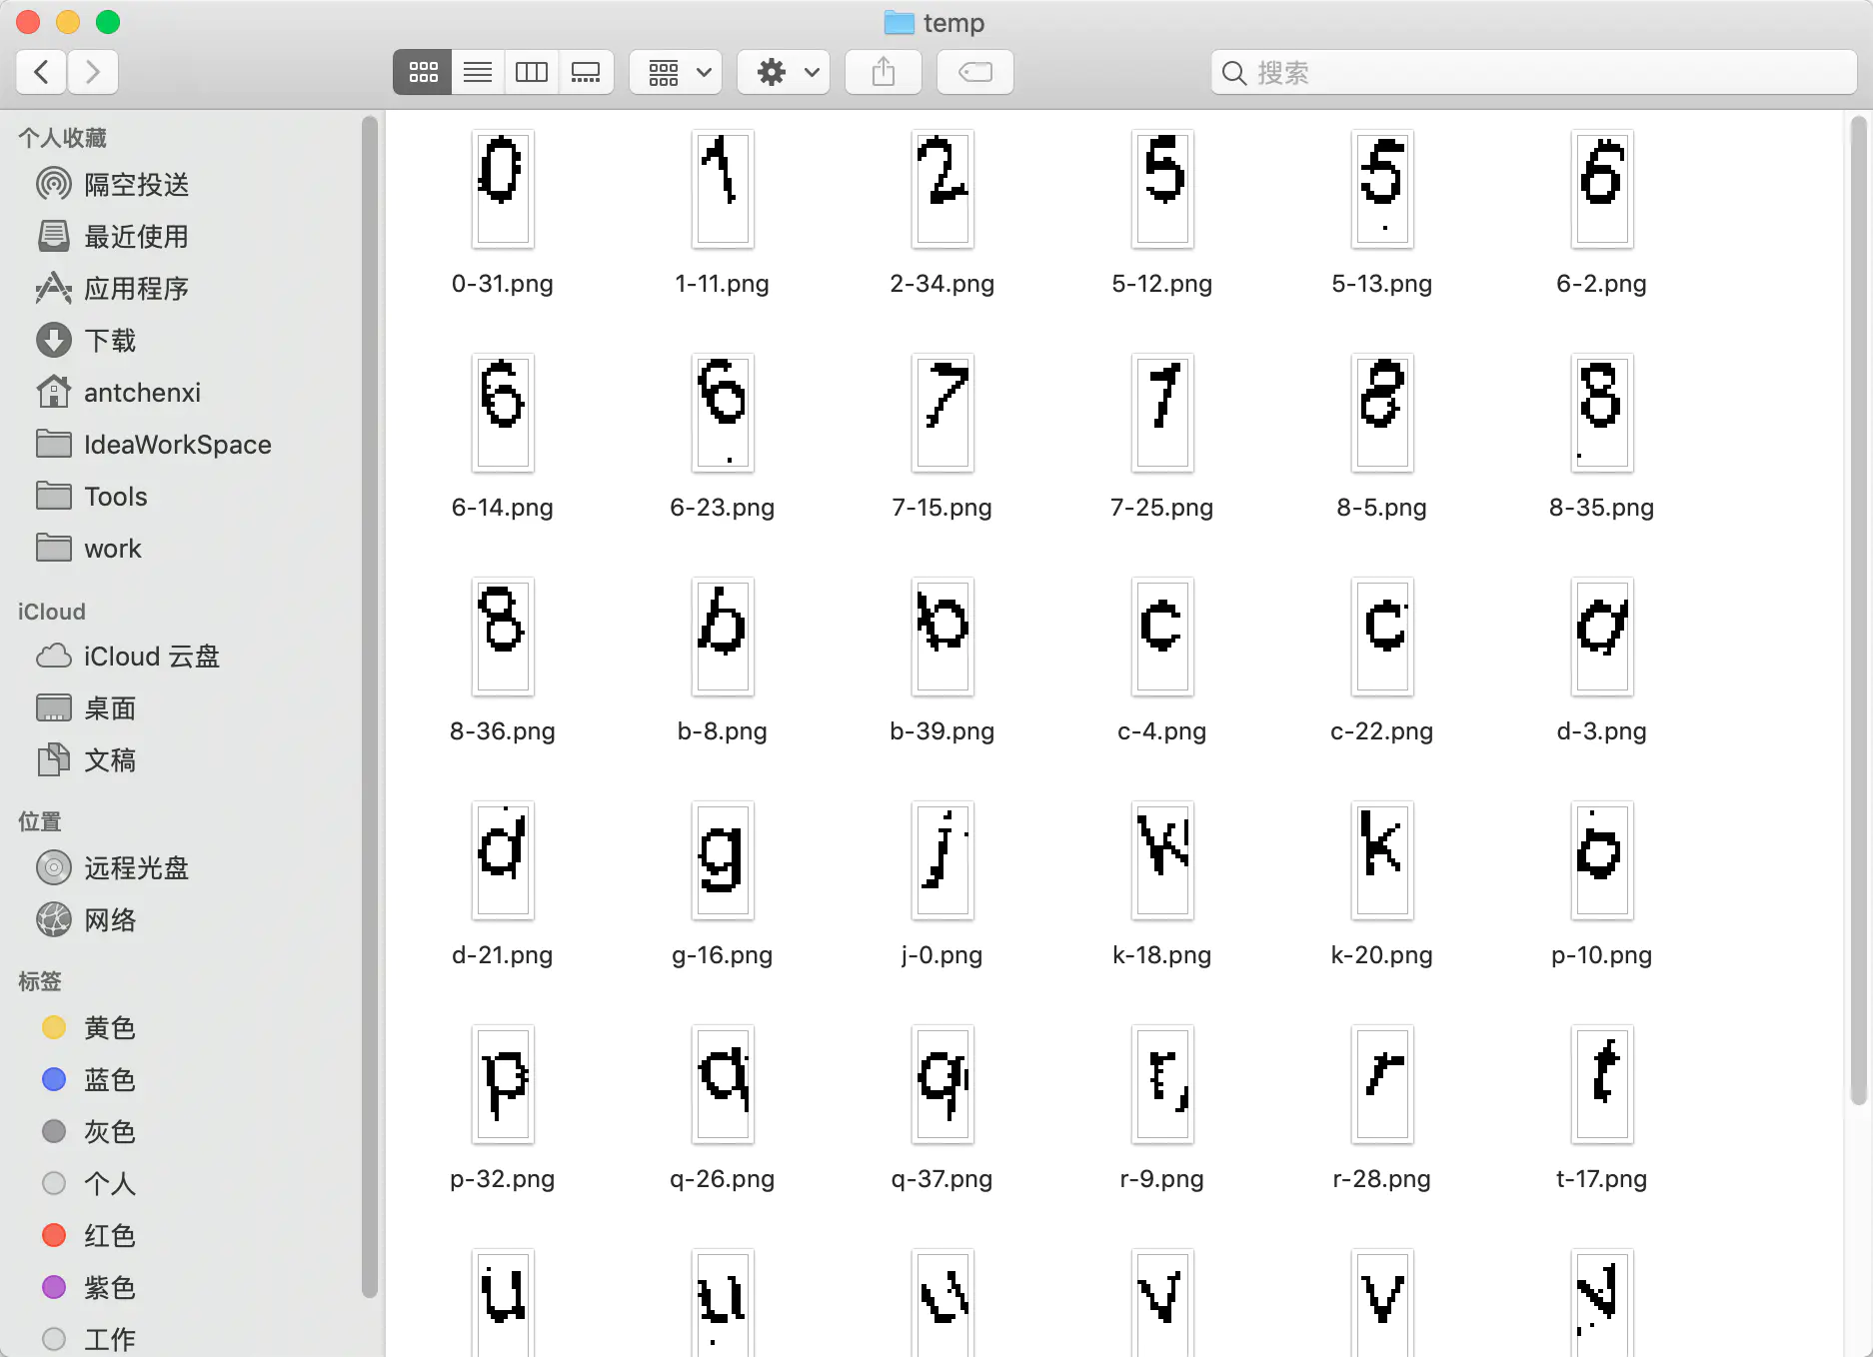The height and width of the screenshot is (1357, 1873).
Task: Expand the group-by arrangement dropdown
Action: click(x=677, y=72)
